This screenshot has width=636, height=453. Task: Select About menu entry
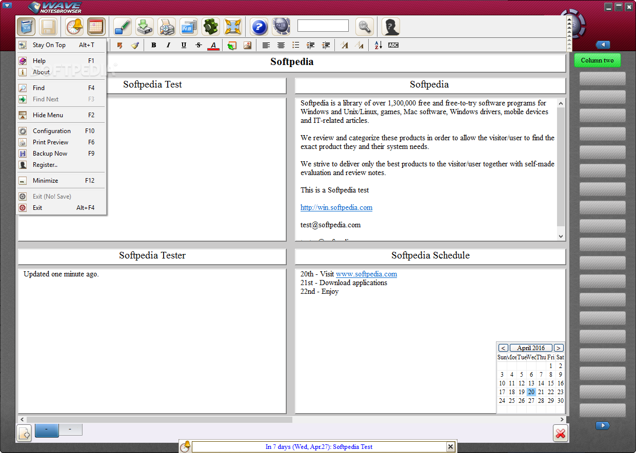pyautogui.click(x=62, y=72)
